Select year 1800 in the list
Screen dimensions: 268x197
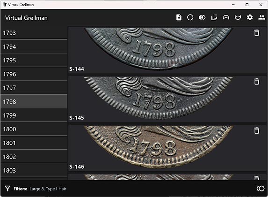[34, 129]
